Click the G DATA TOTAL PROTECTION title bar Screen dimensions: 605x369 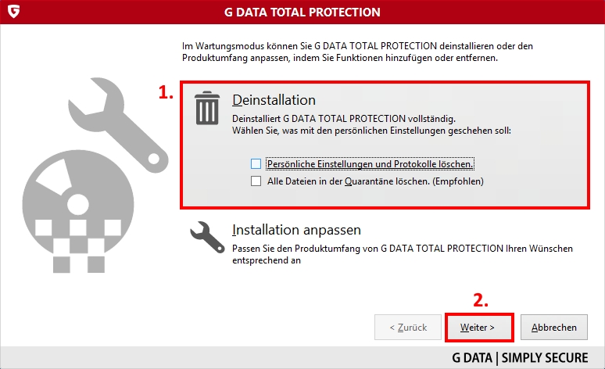pos(302,12)
